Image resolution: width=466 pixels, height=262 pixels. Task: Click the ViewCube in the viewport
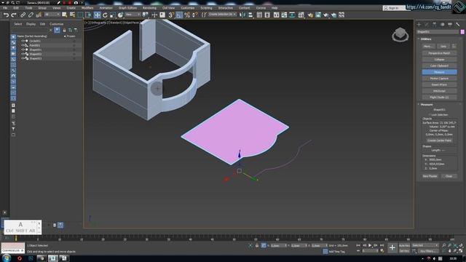point(400,34)
